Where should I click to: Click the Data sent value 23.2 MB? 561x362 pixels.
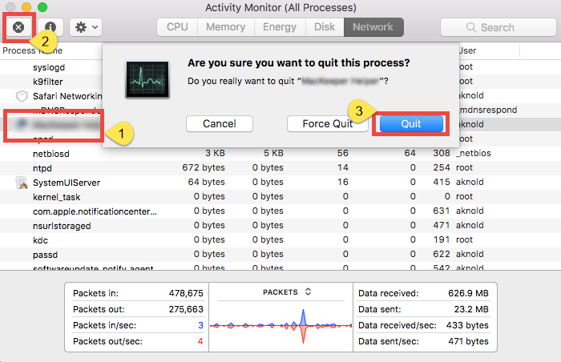click(x=471, y=309)
